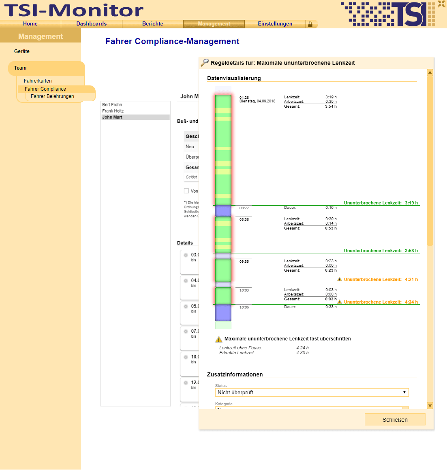The image size is (447, 474).
Task: Click the Erlaubte Lenkzeit 4:30 h value
Action: 302,353
